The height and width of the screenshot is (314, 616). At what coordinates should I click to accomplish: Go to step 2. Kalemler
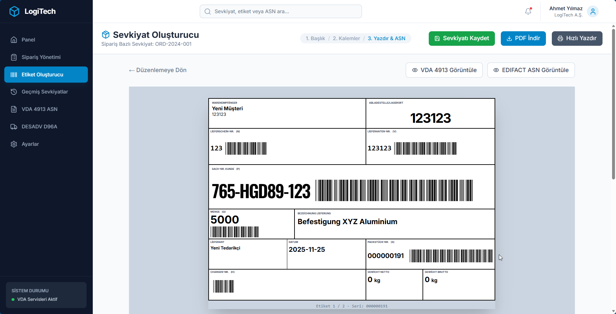tap(346, 39)
